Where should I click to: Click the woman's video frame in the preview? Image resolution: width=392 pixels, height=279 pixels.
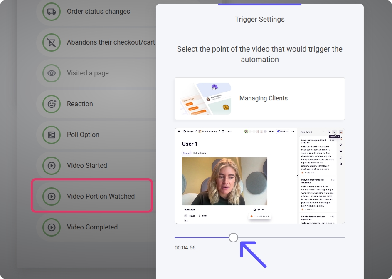coord(224,181)
